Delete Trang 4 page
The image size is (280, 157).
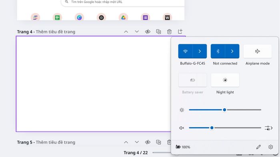(x=169, y=31)
